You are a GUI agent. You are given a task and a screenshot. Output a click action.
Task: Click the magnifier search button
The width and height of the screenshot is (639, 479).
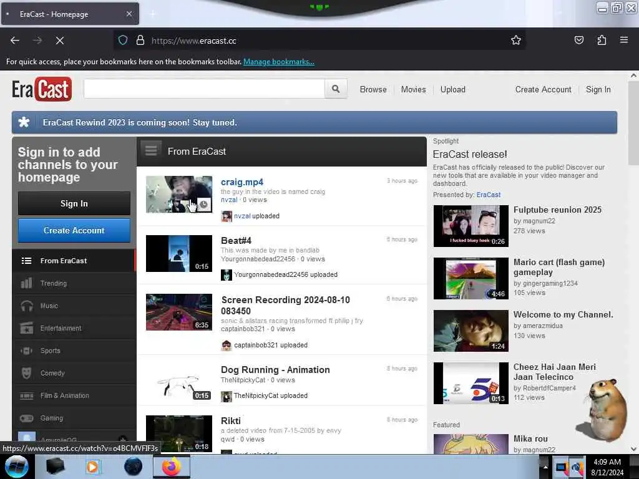point(336,89)
